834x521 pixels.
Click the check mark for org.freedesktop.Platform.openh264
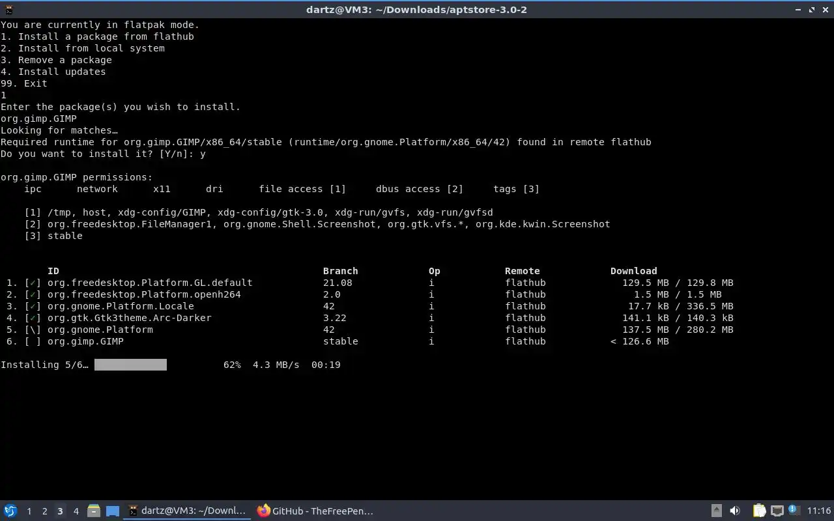click(x=33, y=294)
